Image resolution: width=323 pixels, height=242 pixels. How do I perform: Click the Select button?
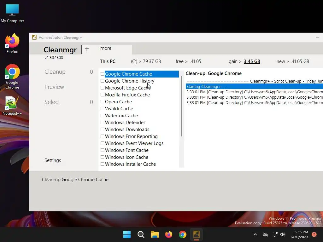pos(52,102)
